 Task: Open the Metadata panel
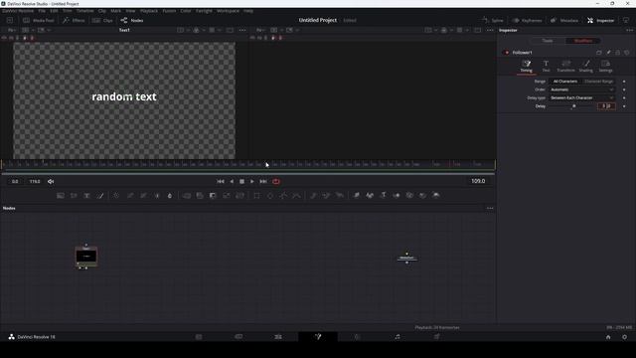563,20
